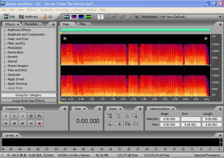
Task: Show Waveform display
Action: (x=67, y=17)
